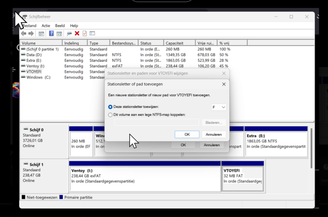Click OK in the background VTOYEFI wijzigen dialog

coord(183,145)
